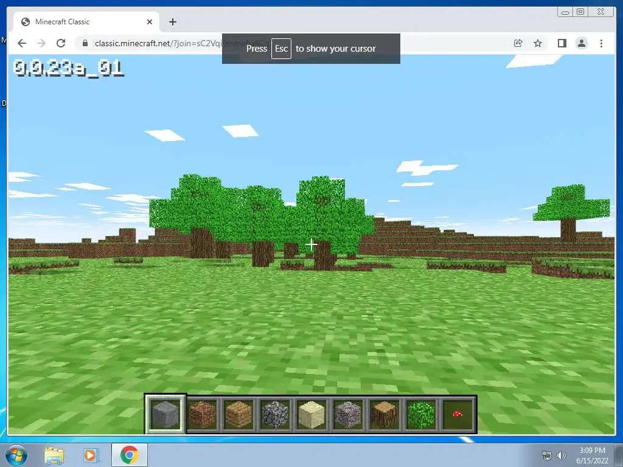Viewport: 623px width, 467px height.
Task: Select the wood log block
Action: tap(385, 414)
